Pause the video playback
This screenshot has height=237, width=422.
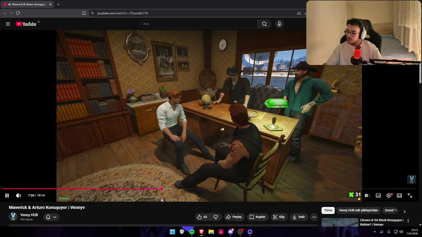[x=7, y=196]
